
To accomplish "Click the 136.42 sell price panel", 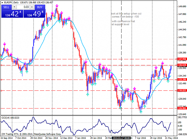I will pyautogui.click(x=12, y=14).
